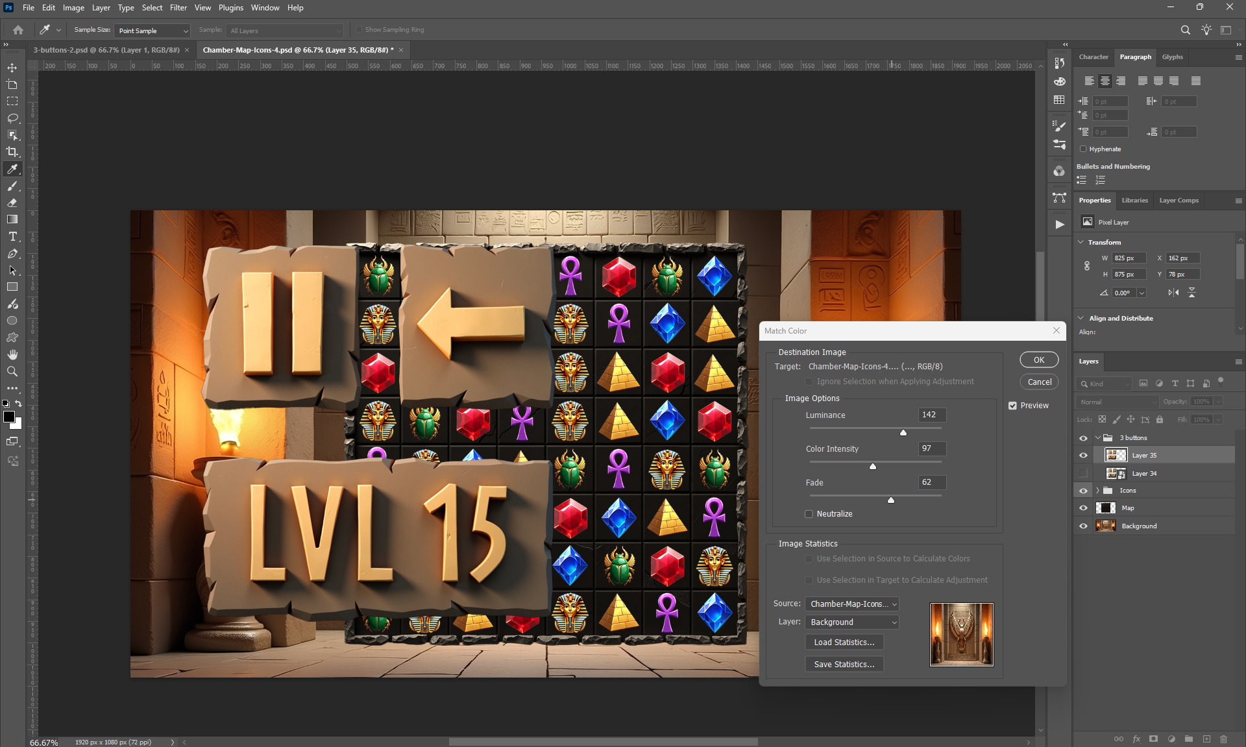This screenshot has width=1246, height=747.
Task: Click the center text alignment icon
Action: click(x=1105, y=81)
